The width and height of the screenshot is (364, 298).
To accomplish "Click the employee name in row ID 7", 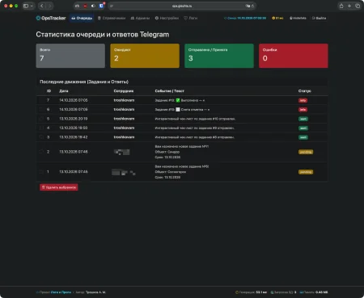I will pos(124,100).
